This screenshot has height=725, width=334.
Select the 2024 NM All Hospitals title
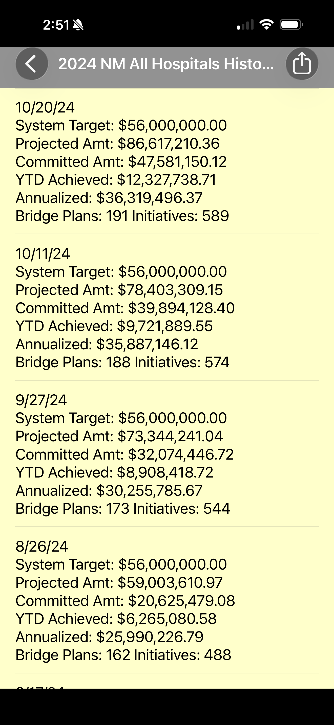coord(166,64)
